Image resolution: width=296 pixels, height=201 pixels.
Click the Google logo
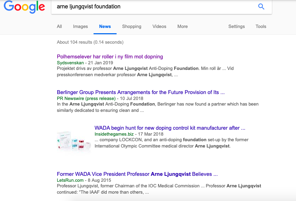[x=24, y=7]
